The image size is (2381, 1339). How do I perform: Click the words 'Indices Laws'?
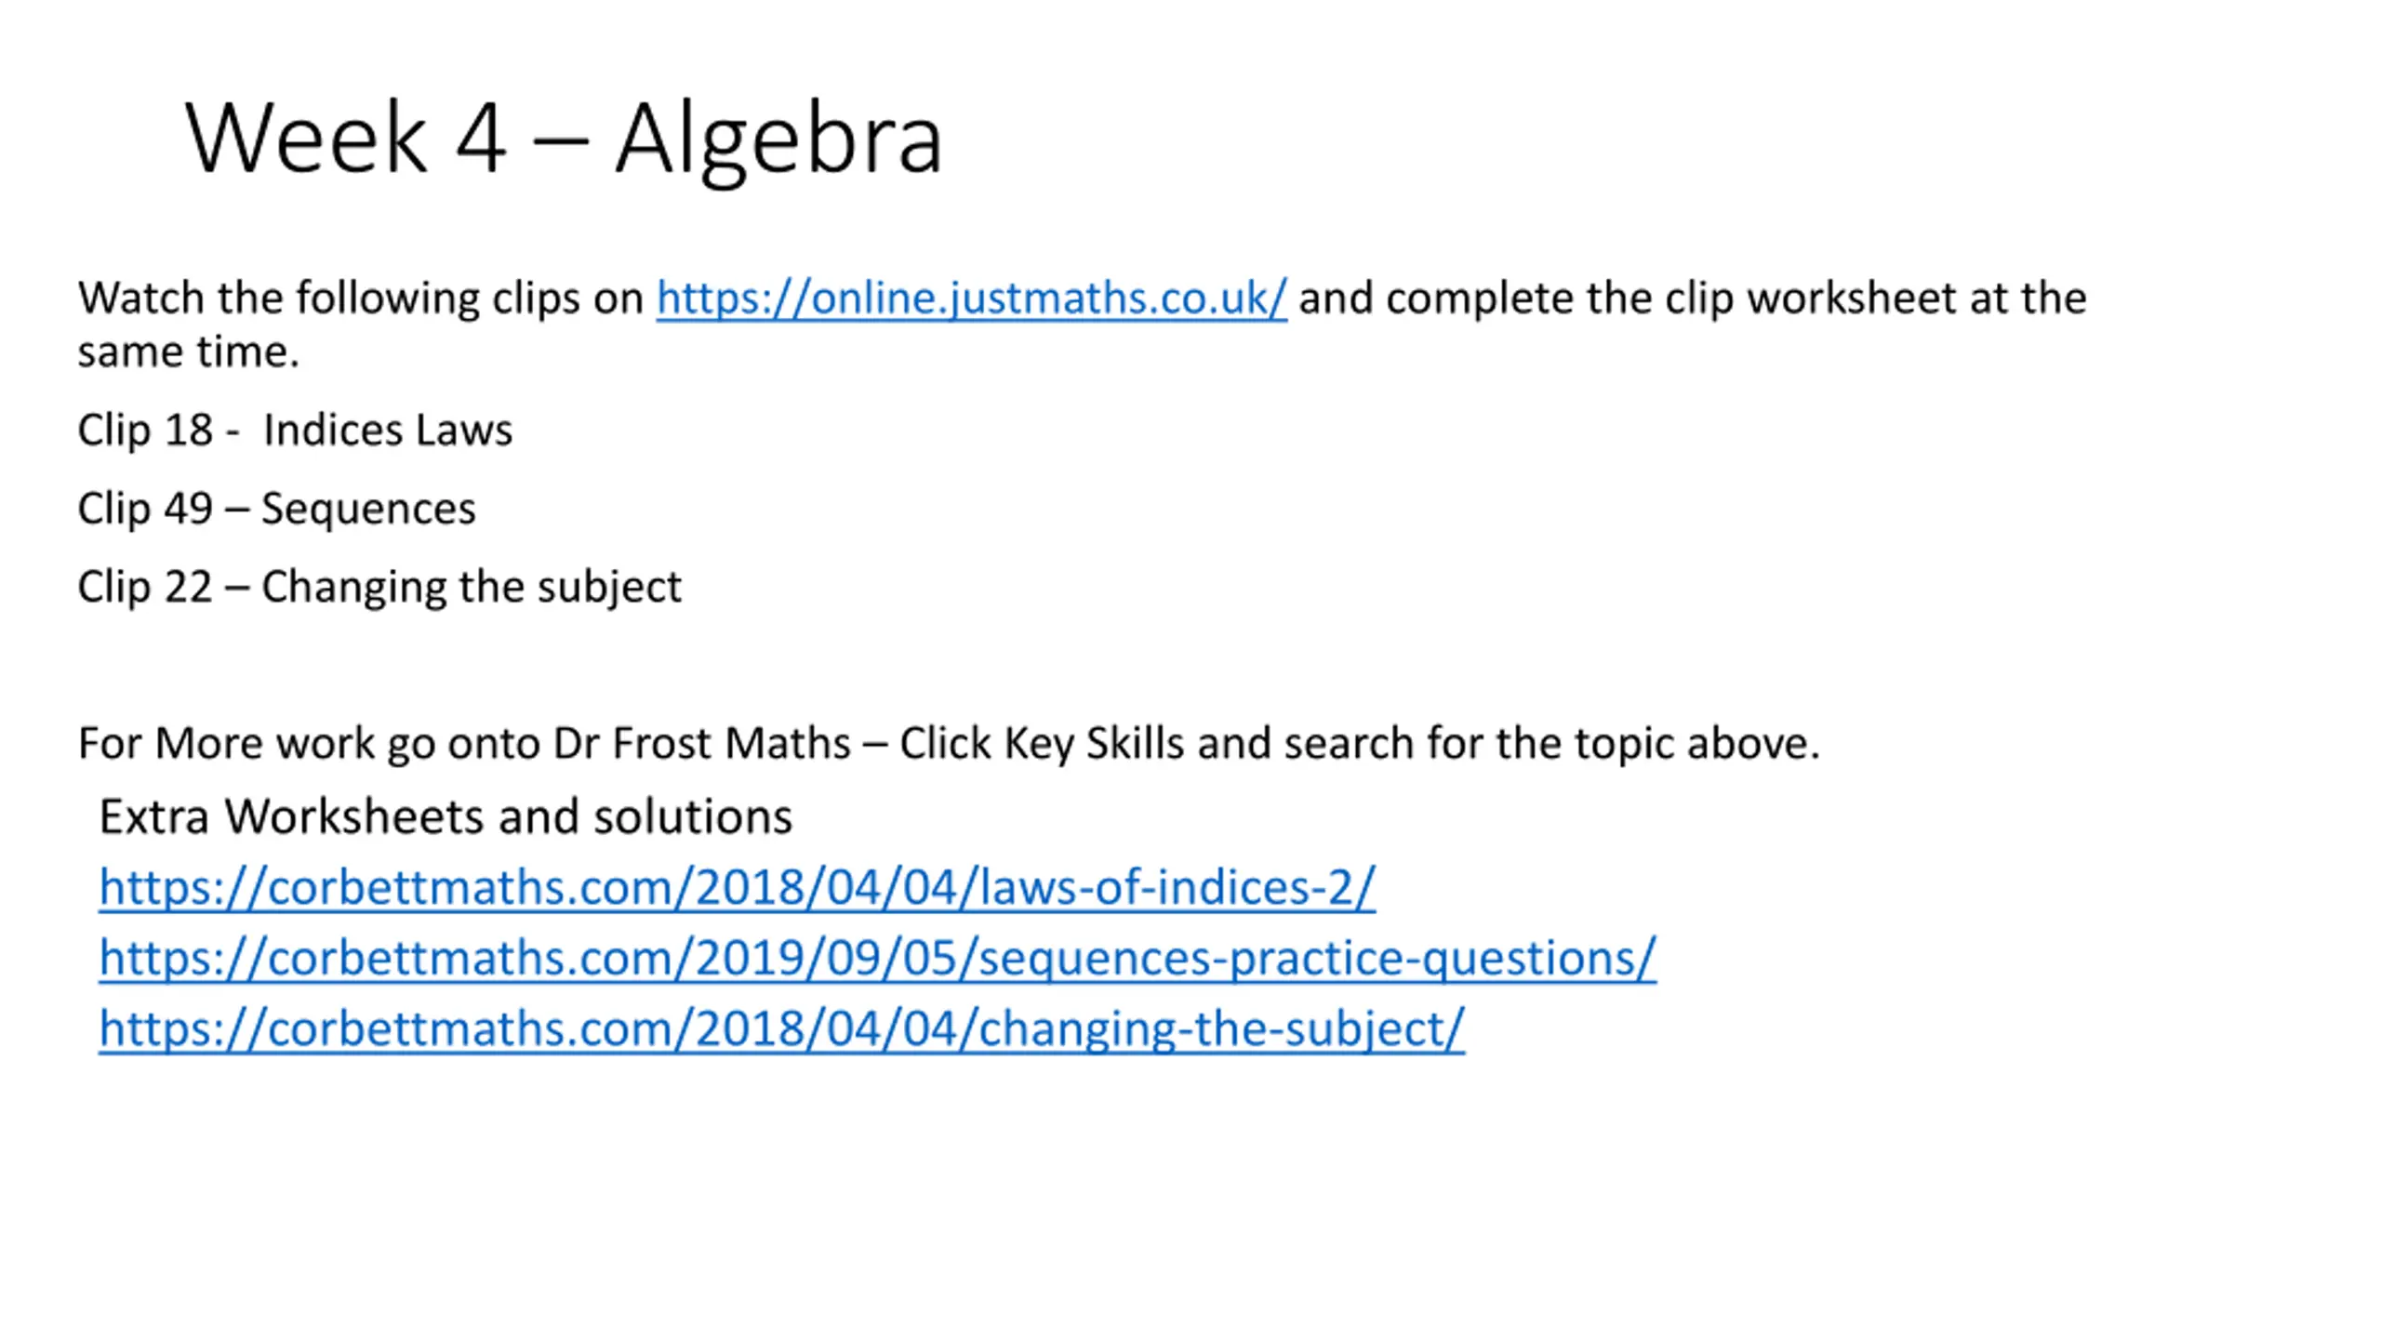point(388,431)
